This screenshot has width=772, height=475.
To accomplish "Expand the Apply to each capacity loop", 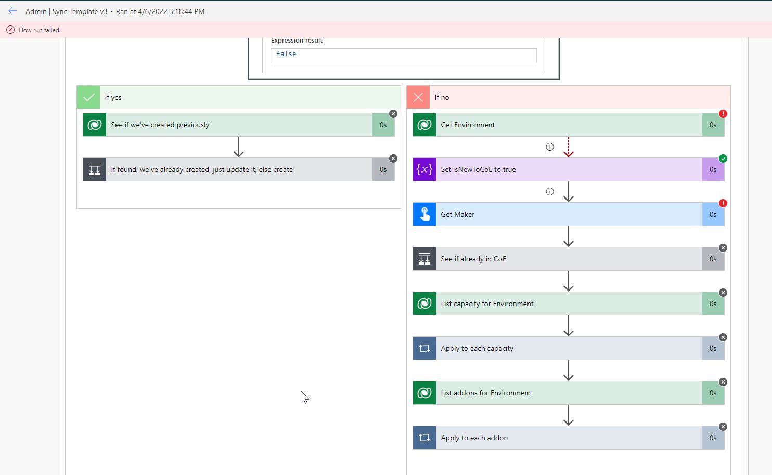I will click(x=569, y=348).
